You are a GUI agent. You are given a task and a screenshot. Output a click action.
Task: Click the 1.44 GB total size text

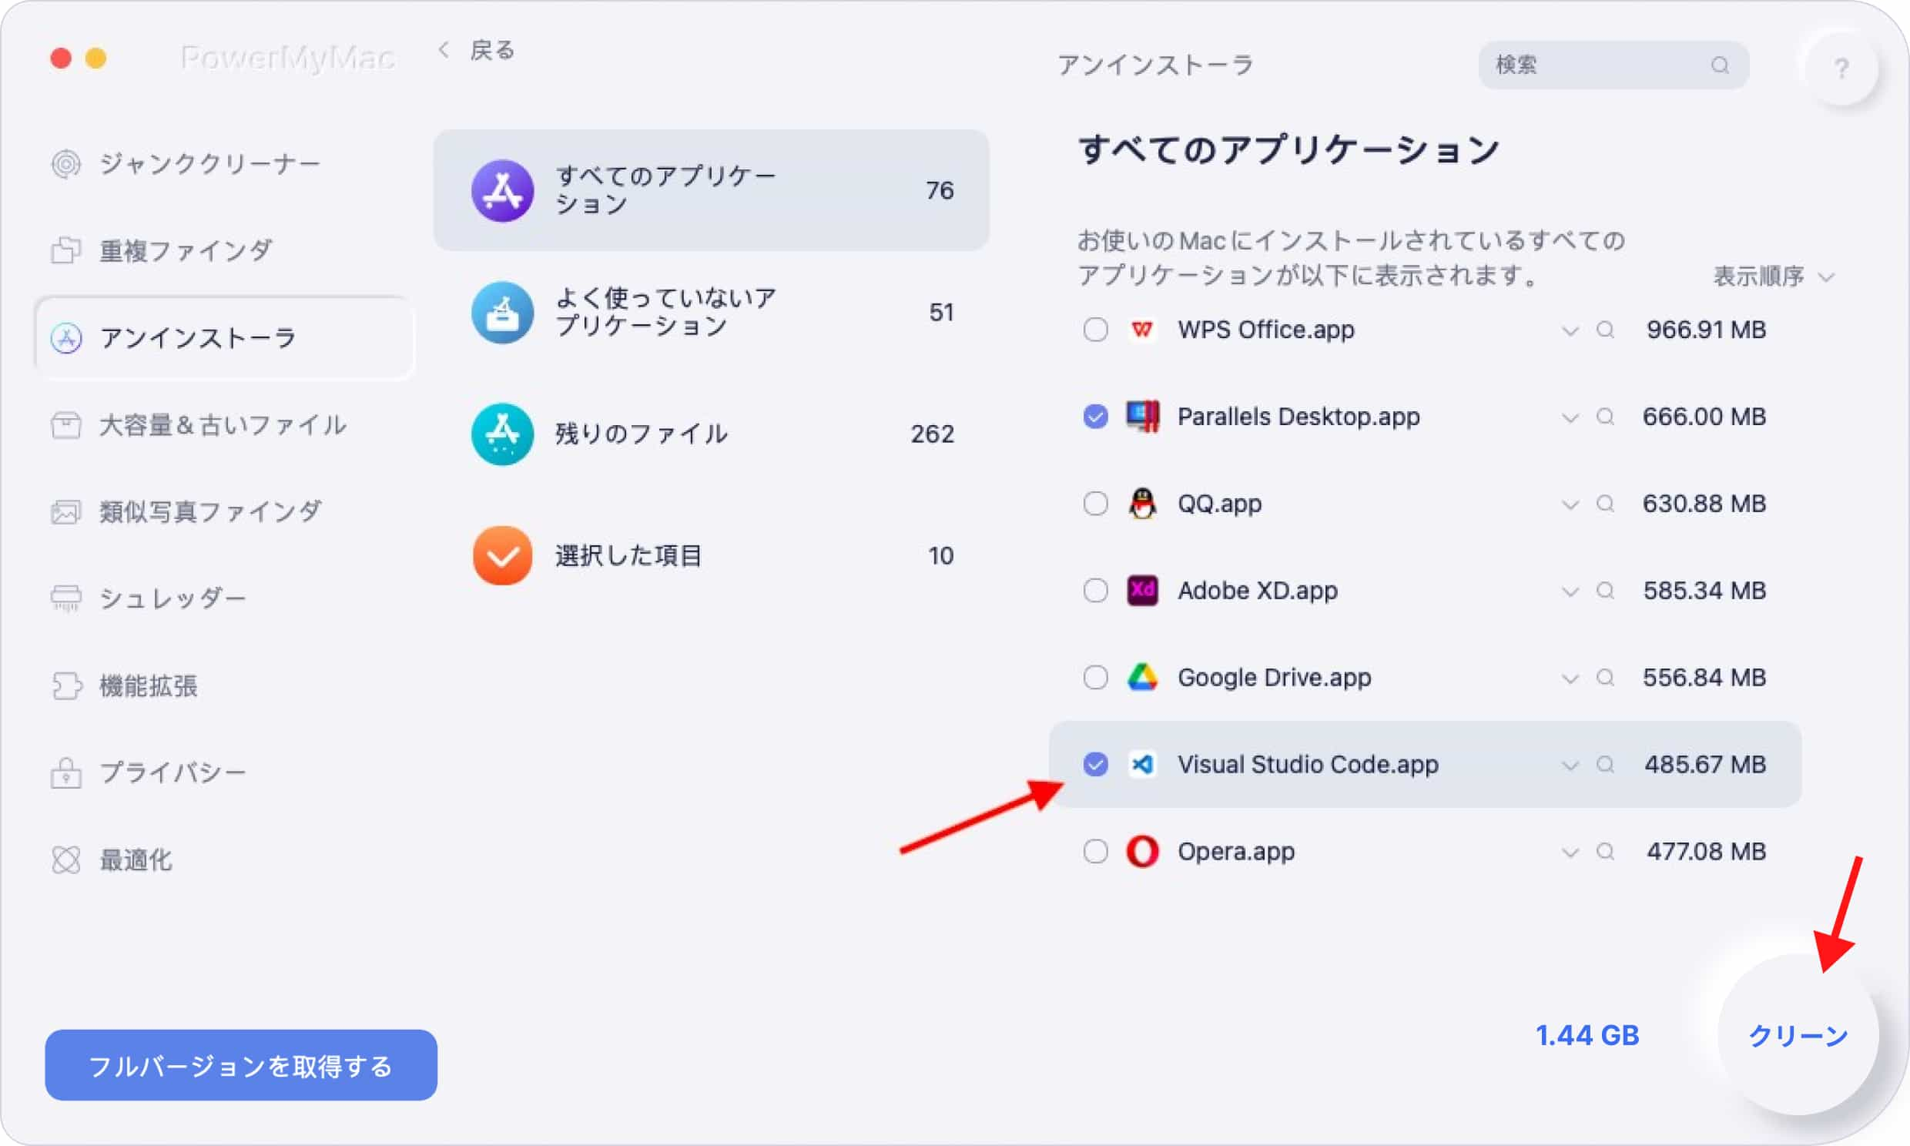[x=1587, y=1036]
